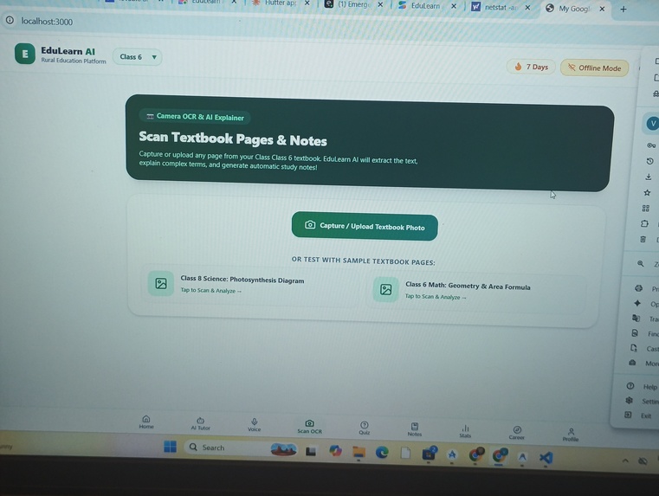The image size is (659, 496).
Task: Select Exit in the browser menu
Action: pos(637,415)
